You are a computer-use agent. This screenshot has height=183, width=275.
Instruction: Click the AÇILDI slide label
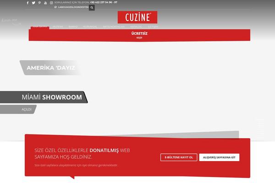click(27, 109)
